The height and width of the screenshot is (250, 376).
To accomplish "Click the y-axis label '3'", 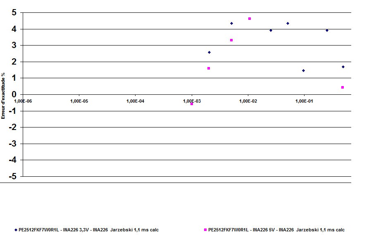I will pos(14,45).
